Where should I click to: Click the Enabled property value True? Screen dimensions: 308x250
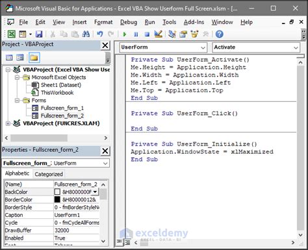pos(77,238)
